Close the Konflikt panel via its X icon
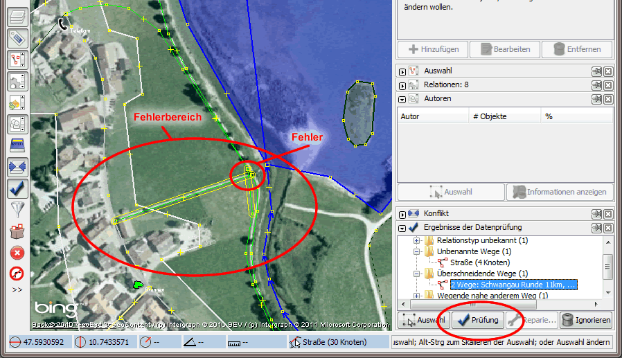Screen dimensions: 622x358 (607, 214)
